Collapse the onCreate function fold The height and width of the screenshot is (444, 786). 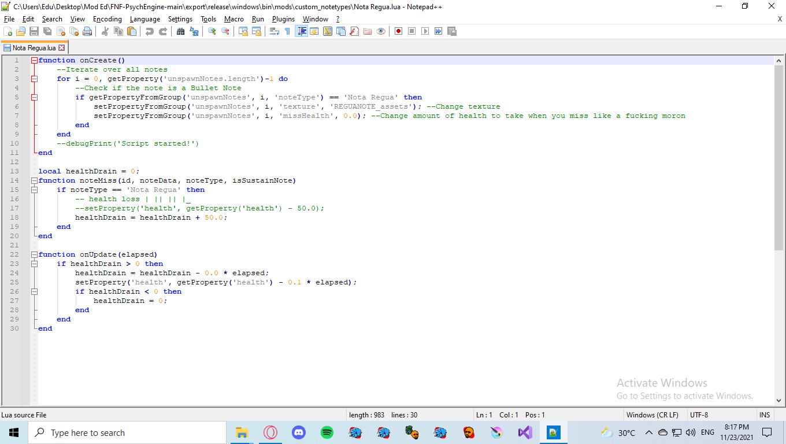coord(34,60)
